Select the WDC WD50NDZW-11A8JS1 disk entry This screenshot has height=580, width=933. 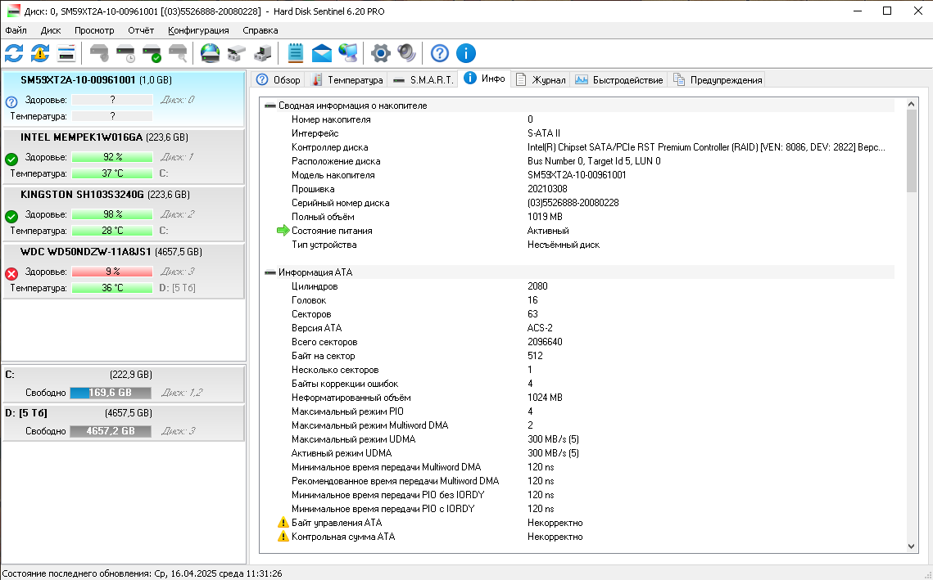tap(123, 271)
